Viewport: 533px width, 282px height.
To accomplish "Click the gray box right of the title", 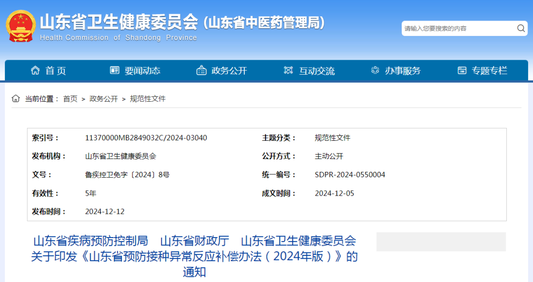I will [x=441, y=242].
